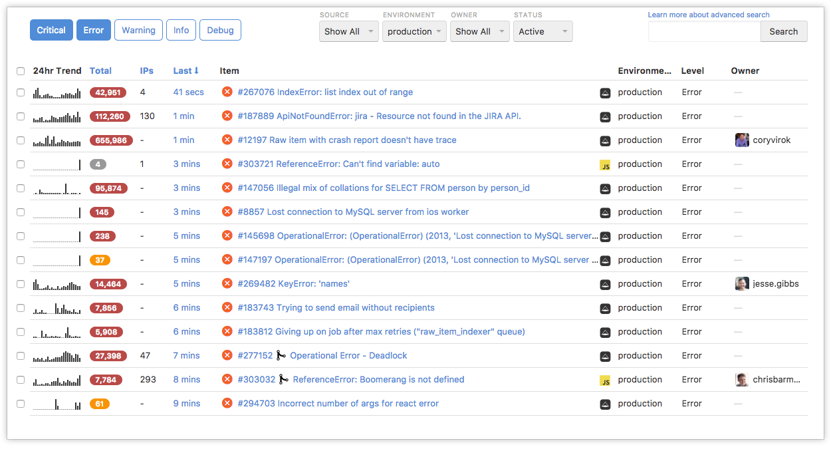Click the branch icon next to #303032

point(284,380)
